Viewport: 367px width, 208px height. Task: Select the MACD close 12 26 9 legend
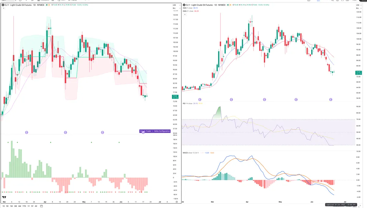(191, 153)
